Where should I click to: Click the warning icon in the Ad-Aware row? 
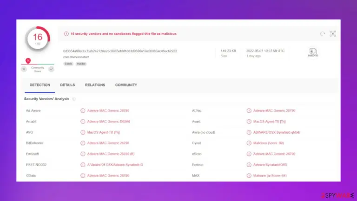83,110
